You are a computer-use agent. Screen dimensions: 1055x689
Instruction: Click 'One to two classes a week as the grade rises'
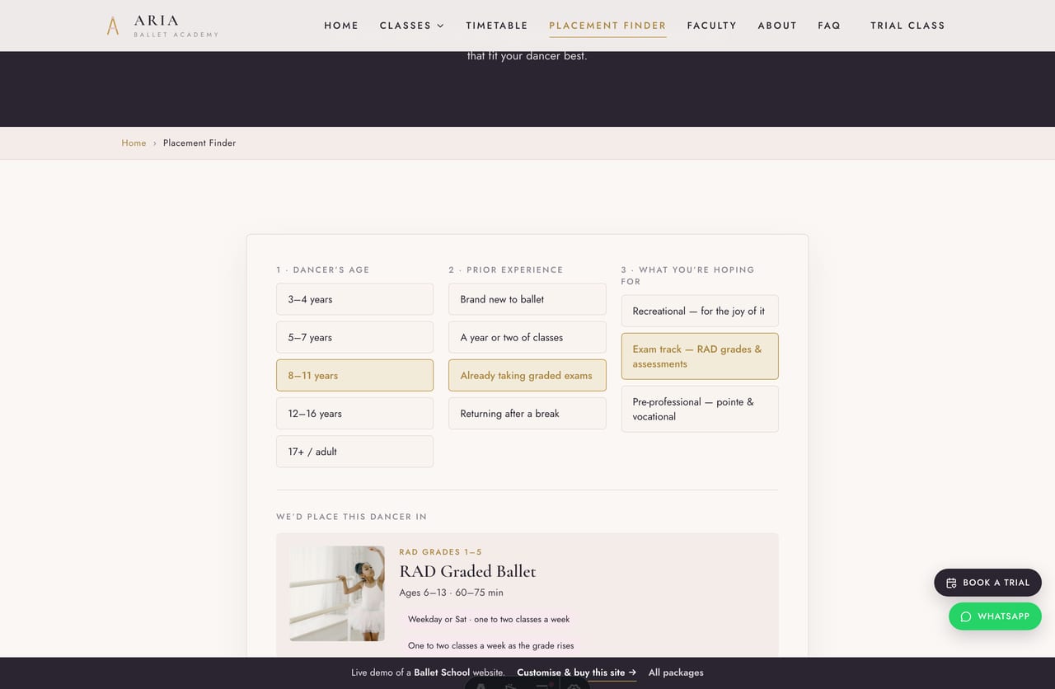490,645
